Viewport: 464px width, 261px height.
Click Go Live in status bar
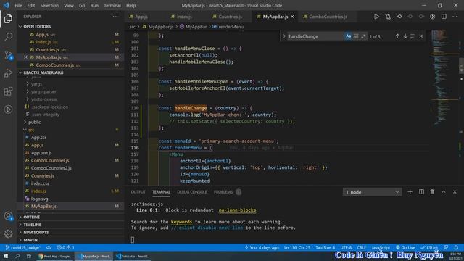pyautogui.click(x=405, y=247)
